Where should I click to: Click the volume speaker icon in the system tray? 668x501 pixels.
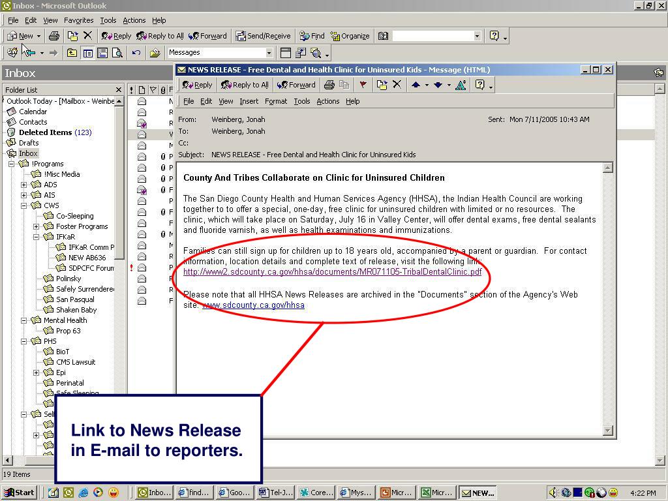[x=553, y=493]
